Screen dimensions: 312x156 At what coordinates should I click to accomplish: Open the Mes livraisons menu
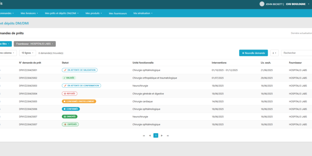pyautogui.click(x=29, y=13)
